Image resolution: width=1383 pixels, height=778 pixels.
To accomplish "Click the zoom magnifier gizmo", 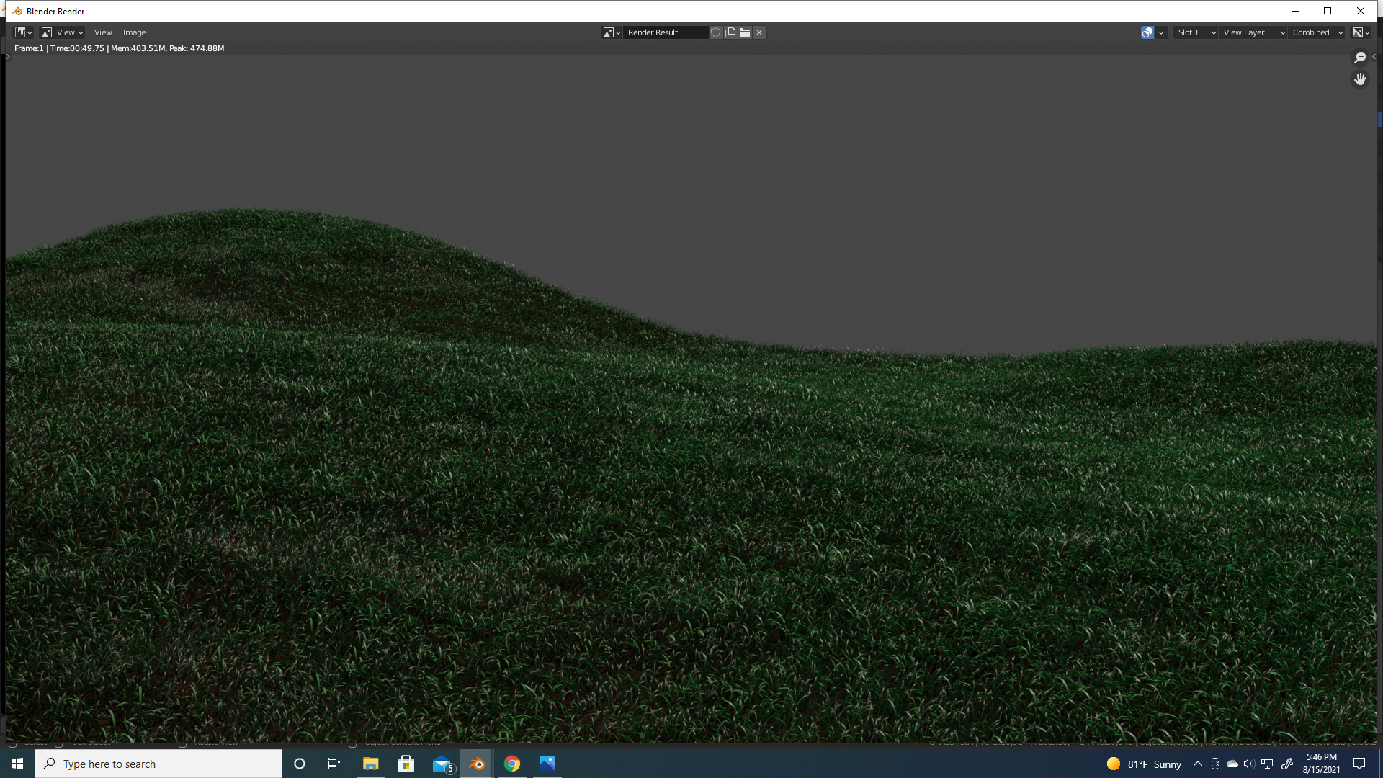I will tap(1360, 58).
